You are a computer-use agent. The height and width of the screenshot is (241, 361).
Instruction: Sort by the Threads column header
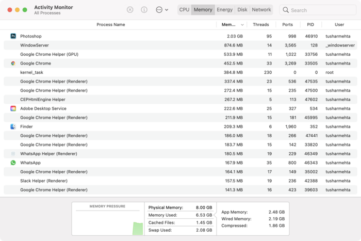click(x=260, y=24)
